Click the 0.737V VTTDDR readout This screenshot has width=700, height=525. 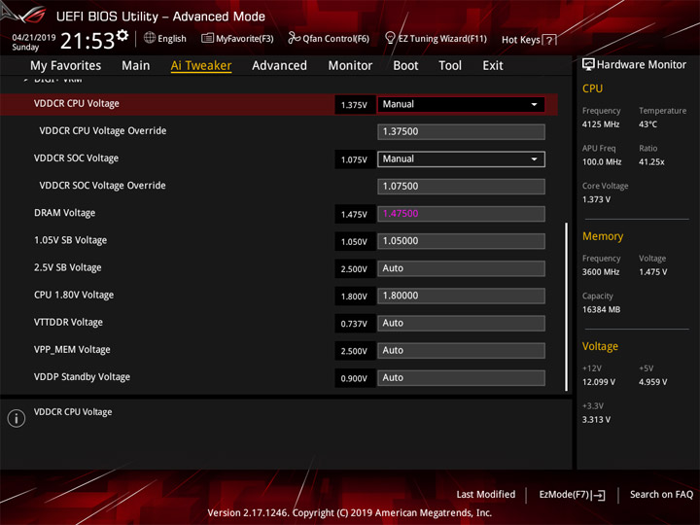(354, 324)
